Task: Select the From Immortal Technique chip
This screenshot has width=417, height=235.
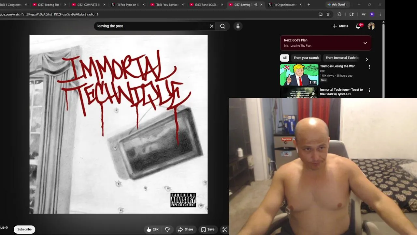Action: pyautogui.click(x=342, y=58)
